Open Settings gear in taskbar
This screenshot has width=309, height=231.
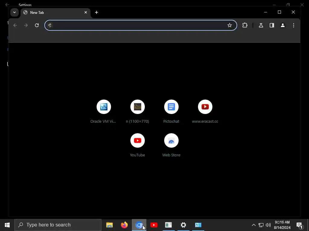pyautogui.click(x=183, y=225)
